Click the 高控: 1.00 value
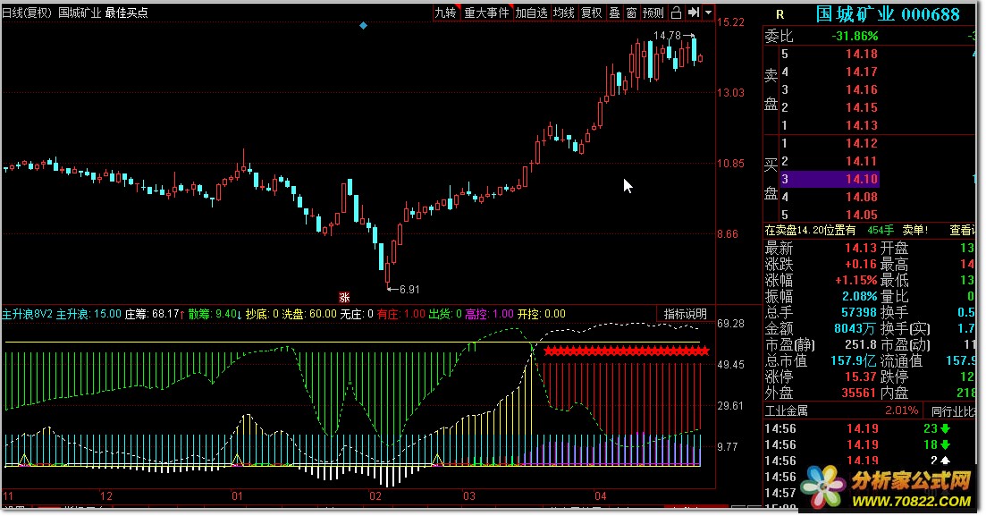Viewport: 986px width, 516px height. (x=489, y=314)
